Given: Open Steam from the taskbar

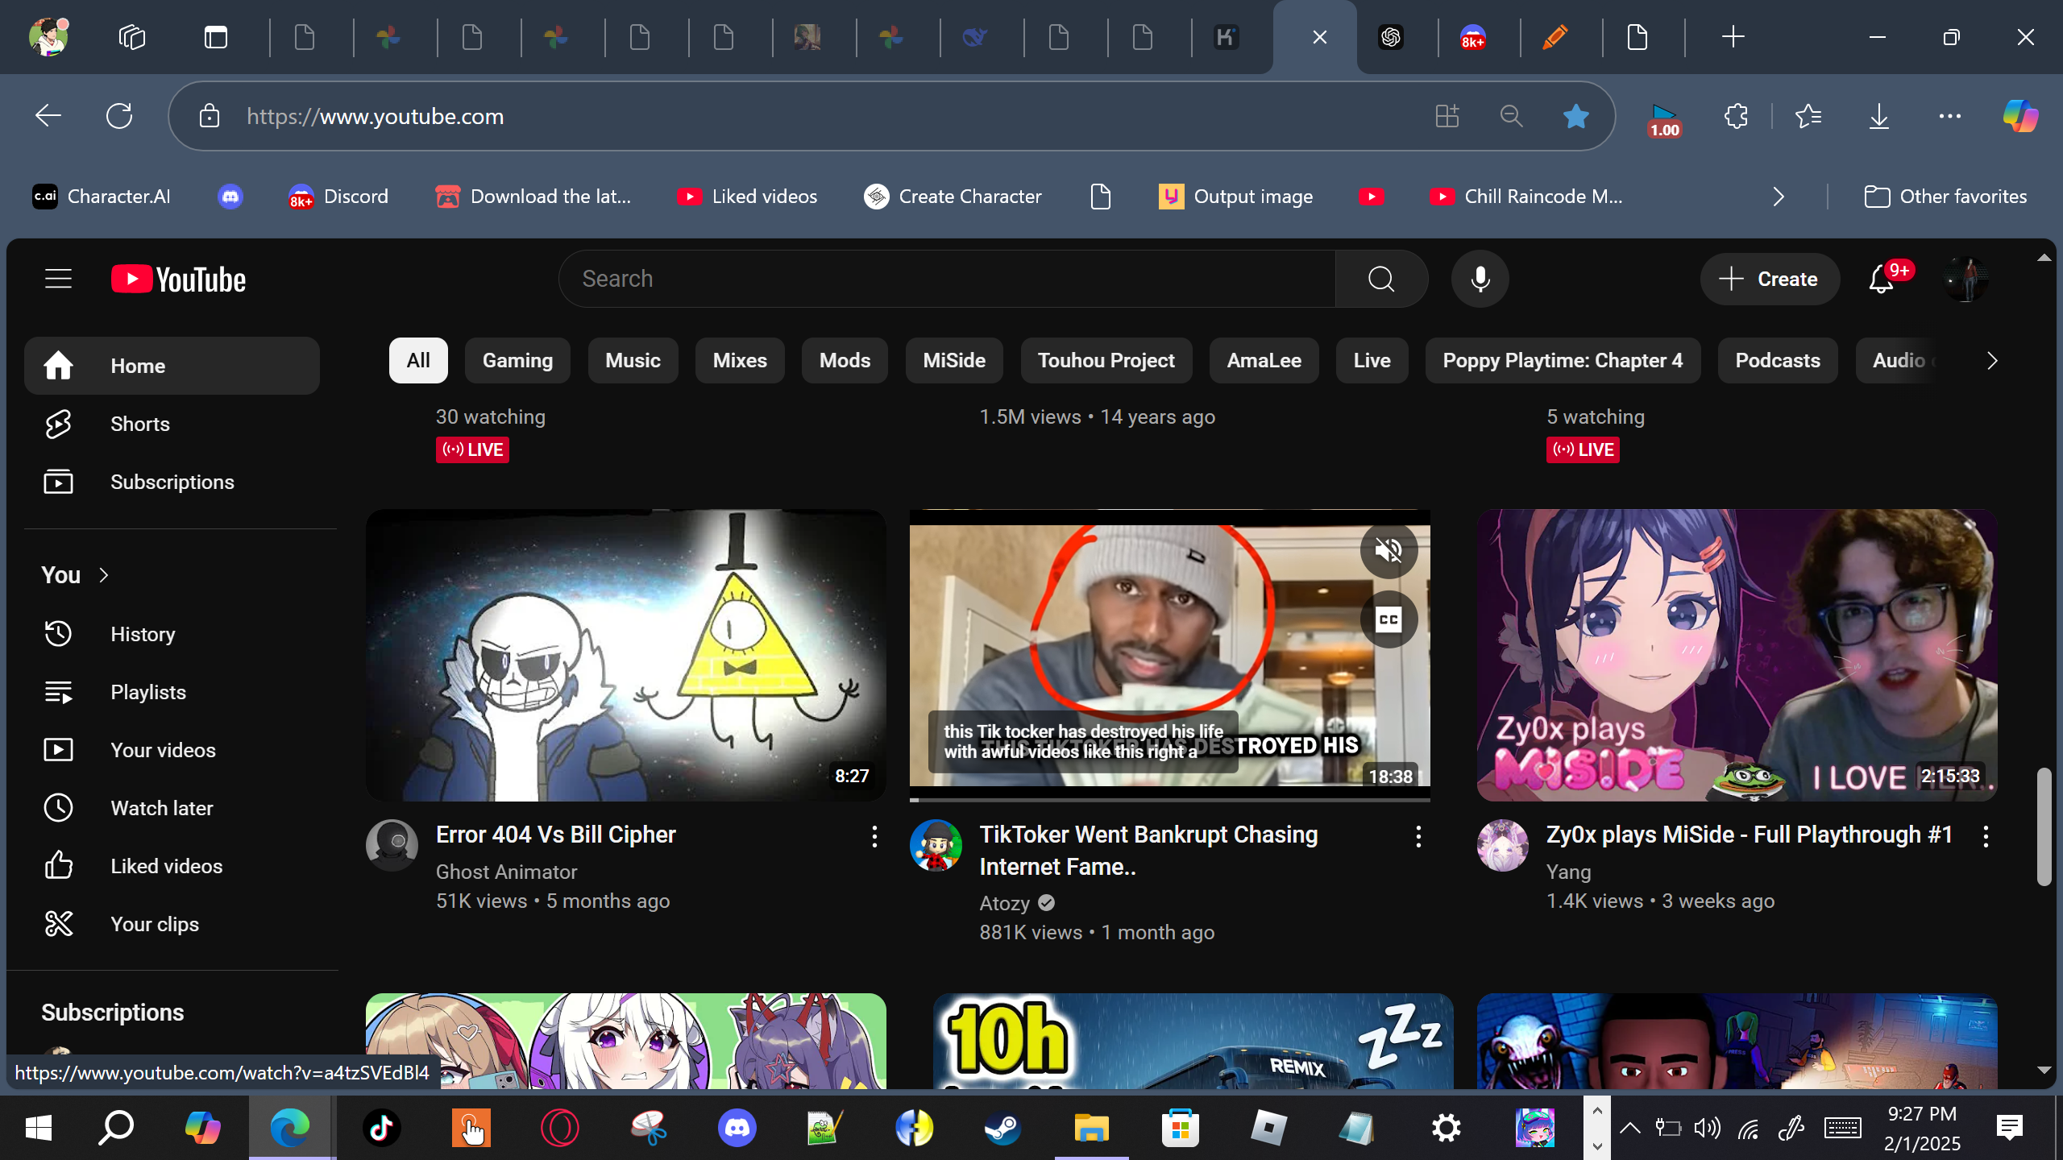Looking at the screenshot, I should tap(1002, 1128).
